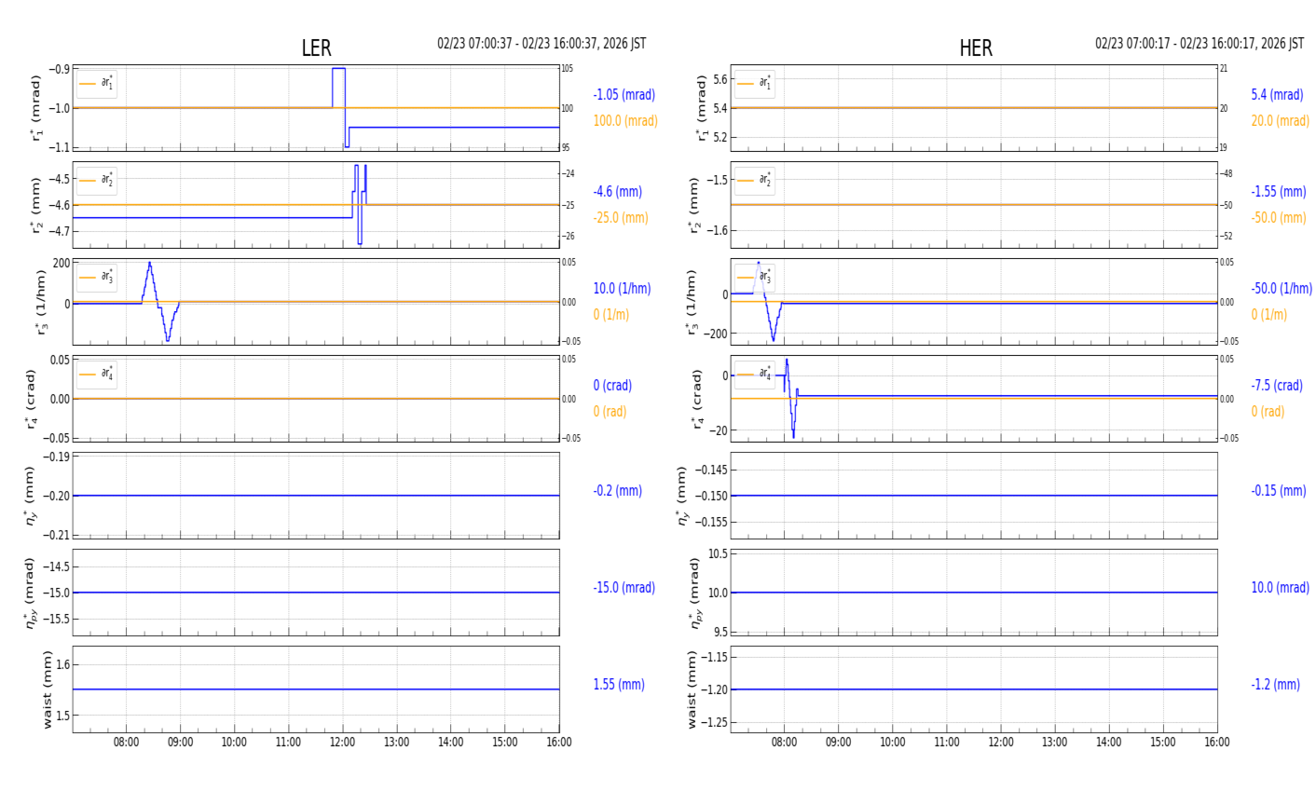Click the ∂r1* legend in LER plot

coord(97,84)
